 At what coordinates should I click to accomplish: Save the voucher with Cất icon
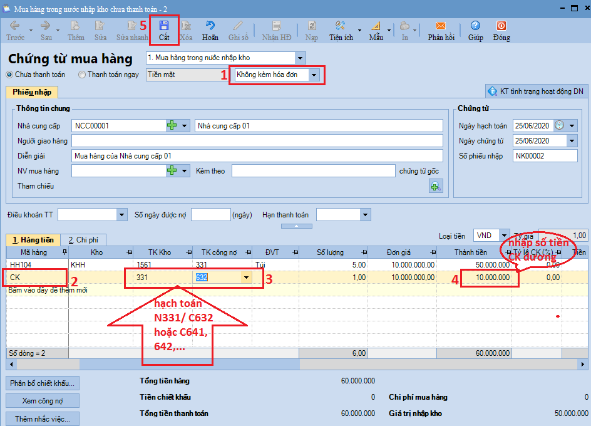tap(164, 26)
